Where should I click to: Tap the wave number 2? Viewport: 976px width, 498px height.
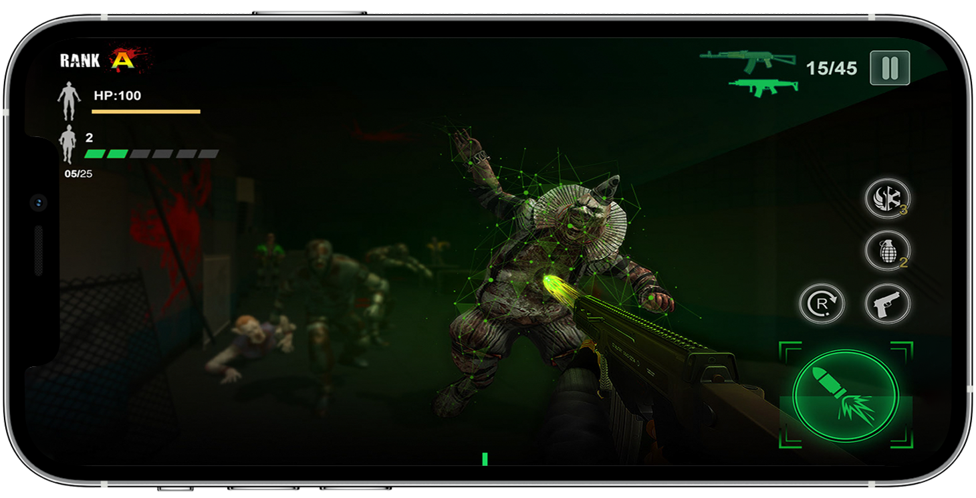click(x=90, y=138)
